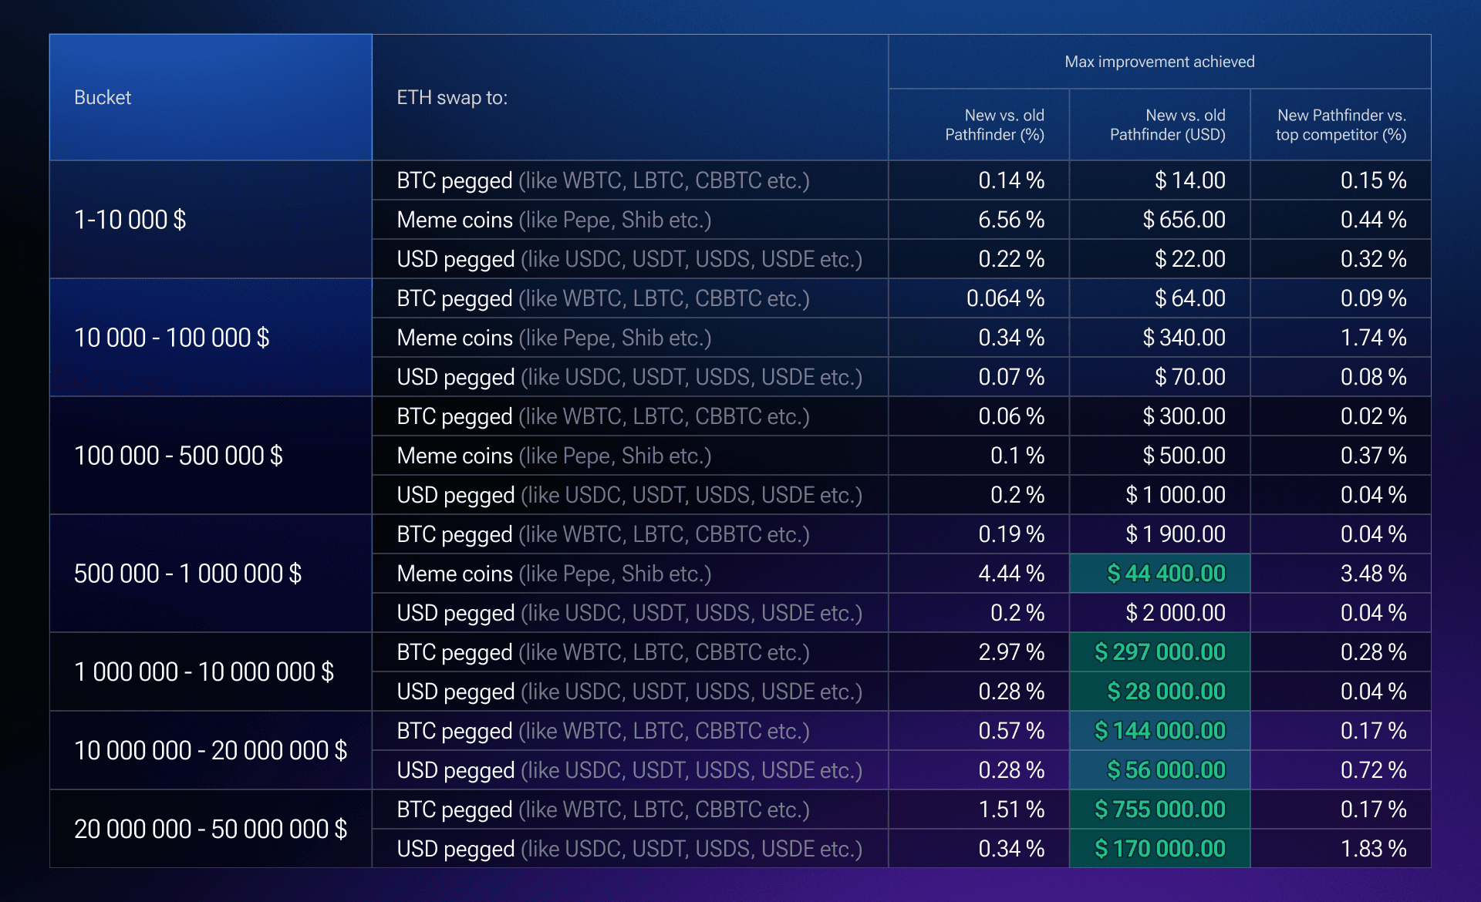The height and width of the screenshot is (902, 1481).
Task: Click the highlighted $ 755 000.00 cell
Action: point(1159,809)
